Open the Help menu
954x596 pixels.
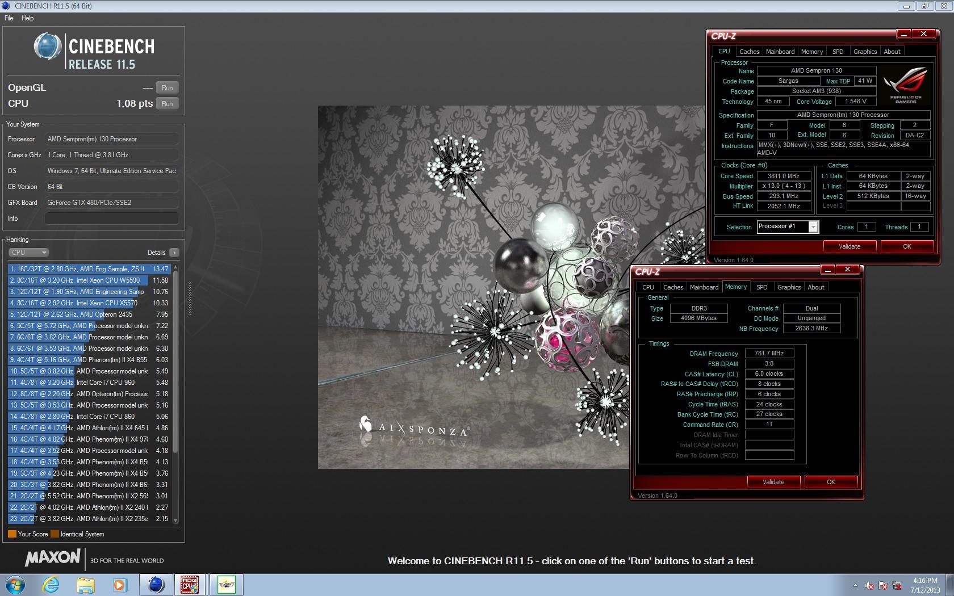pos(27,18)
